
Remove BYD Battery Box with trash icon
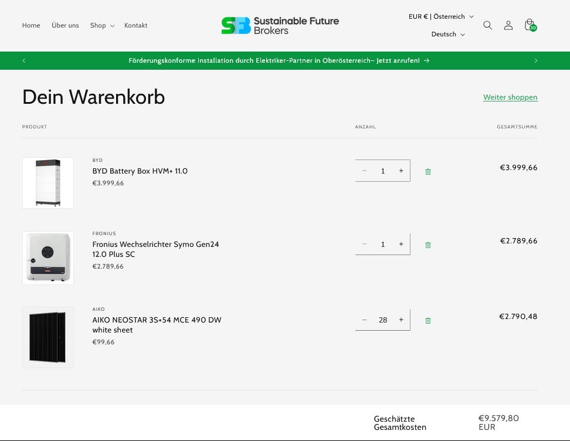click(x=428, y=171)
